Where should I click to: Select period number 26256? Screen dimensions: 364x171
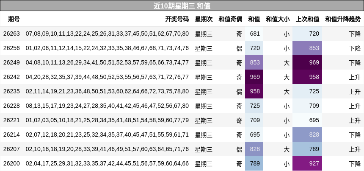[11, 48]
